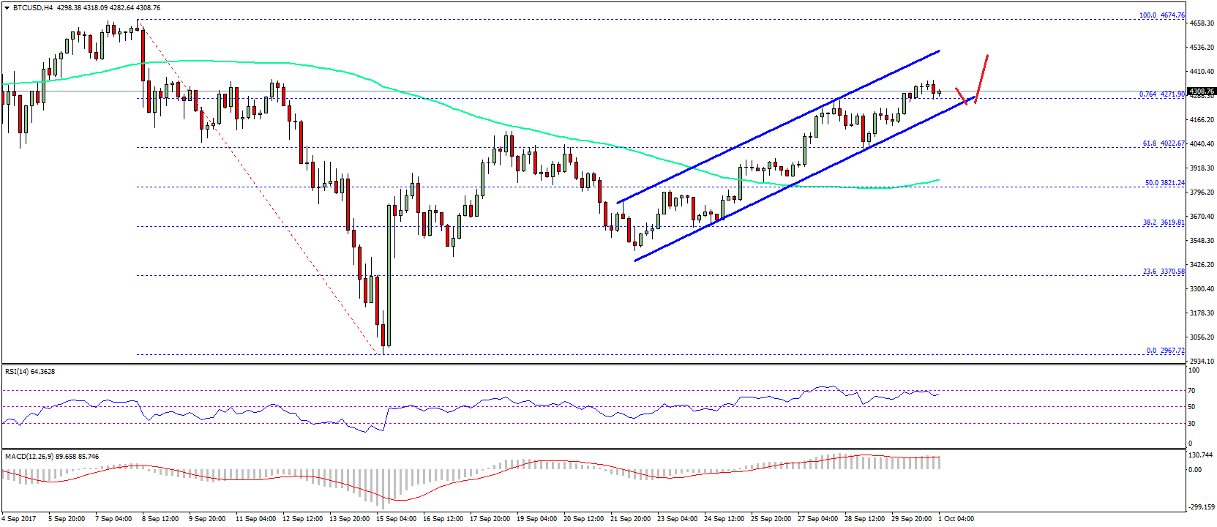Click the 17 Sep 20:00 time label
Viewport: 1217px width, 527px height.
coord(490,519)
